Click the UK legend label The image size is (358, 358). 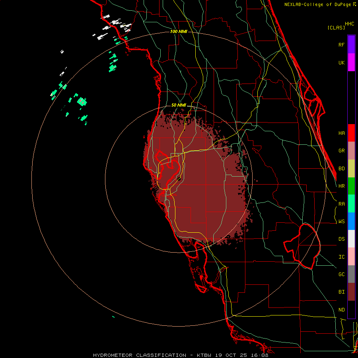pyautogui.click(x=341, y=62)
